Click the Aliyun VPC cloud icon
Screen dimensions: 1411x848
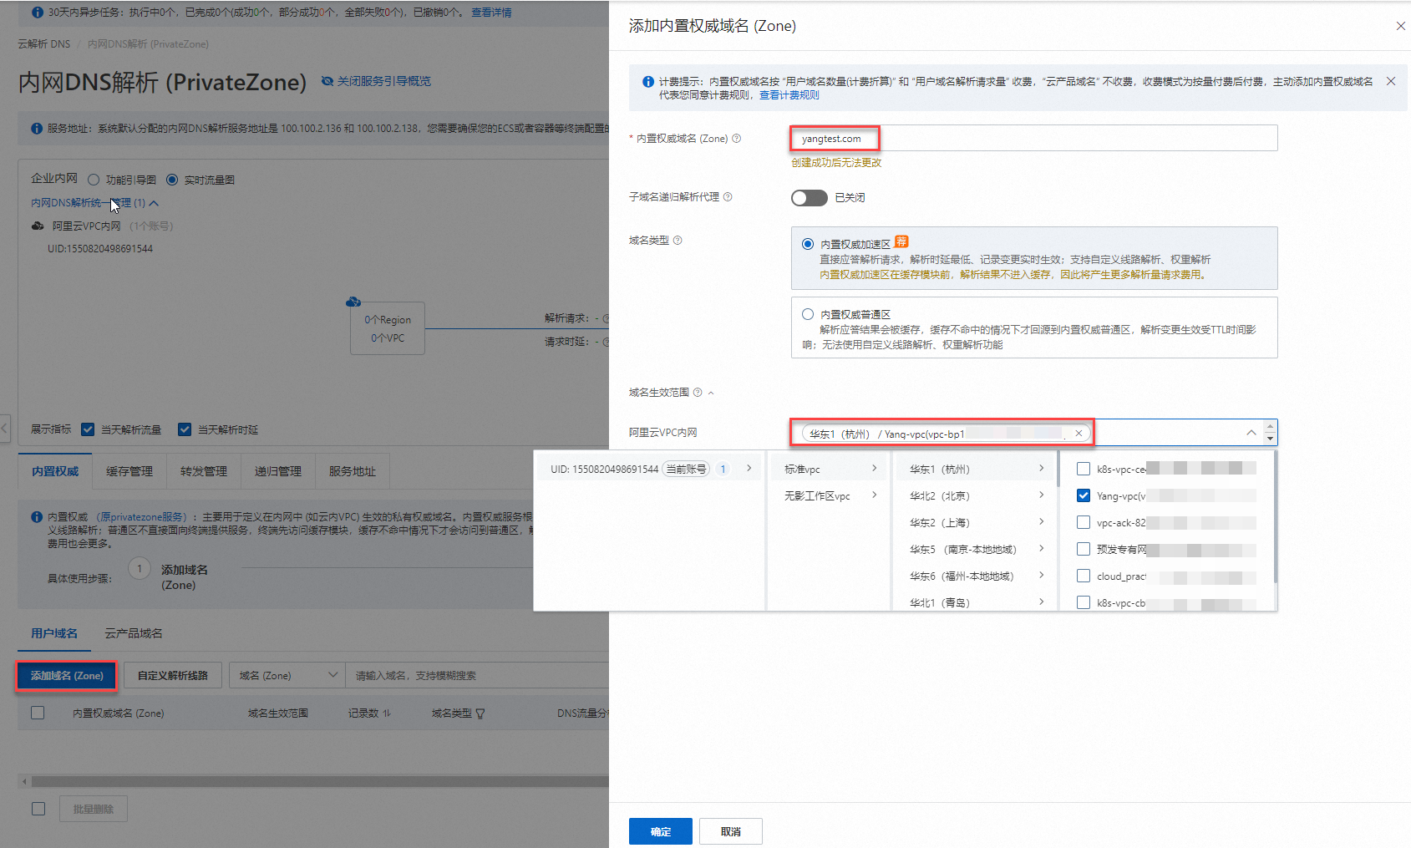[x=38, y=226]
